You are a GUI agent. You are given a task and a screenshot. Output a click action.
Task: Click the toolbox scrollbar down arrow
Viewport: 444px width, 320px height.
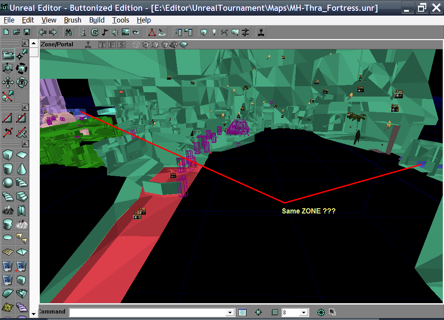[33, 313]
